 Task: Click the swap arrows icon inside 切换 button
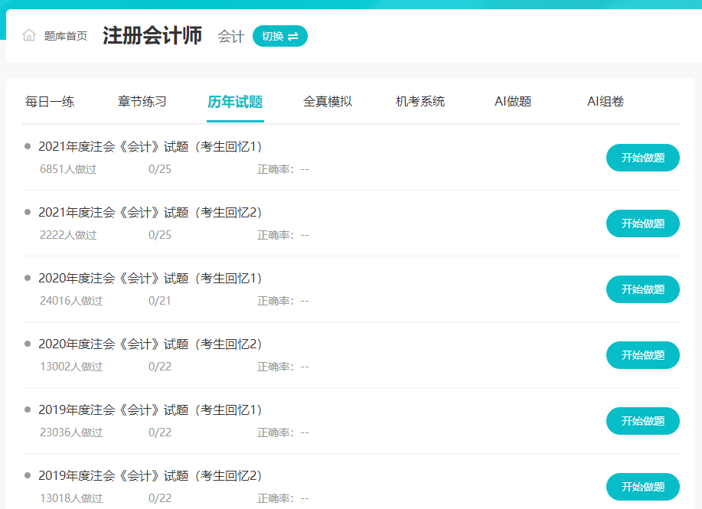tap(294, 35)
